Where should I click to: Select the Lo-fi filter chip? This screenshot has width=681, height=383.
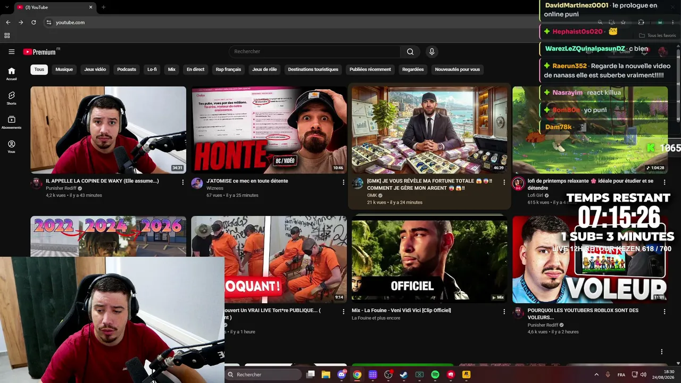(x=152, y=69)
